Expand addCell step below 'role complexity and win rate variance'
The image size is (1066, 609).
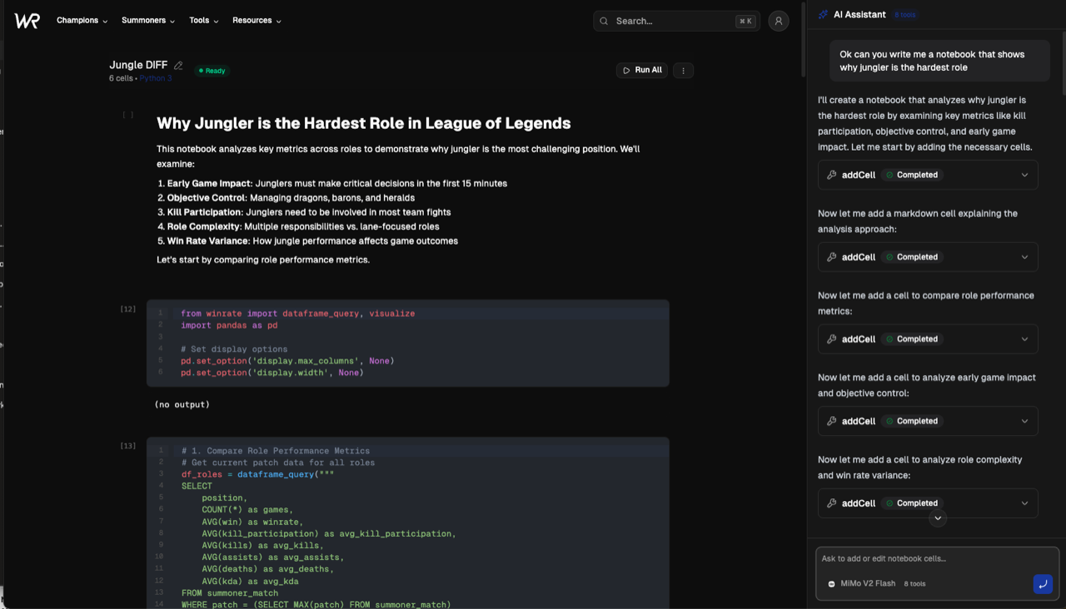point(928,503)
